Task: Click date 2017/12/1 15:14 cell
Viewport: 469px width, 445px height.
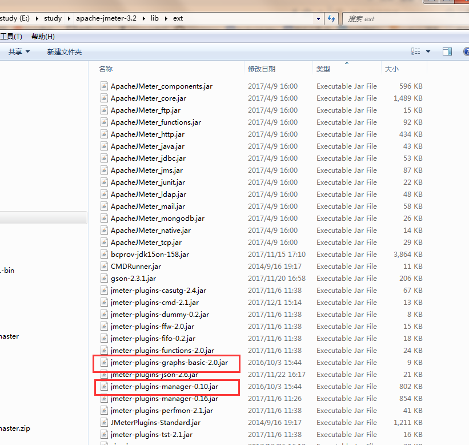Action: pyautogui.click(x=275, y=303)
